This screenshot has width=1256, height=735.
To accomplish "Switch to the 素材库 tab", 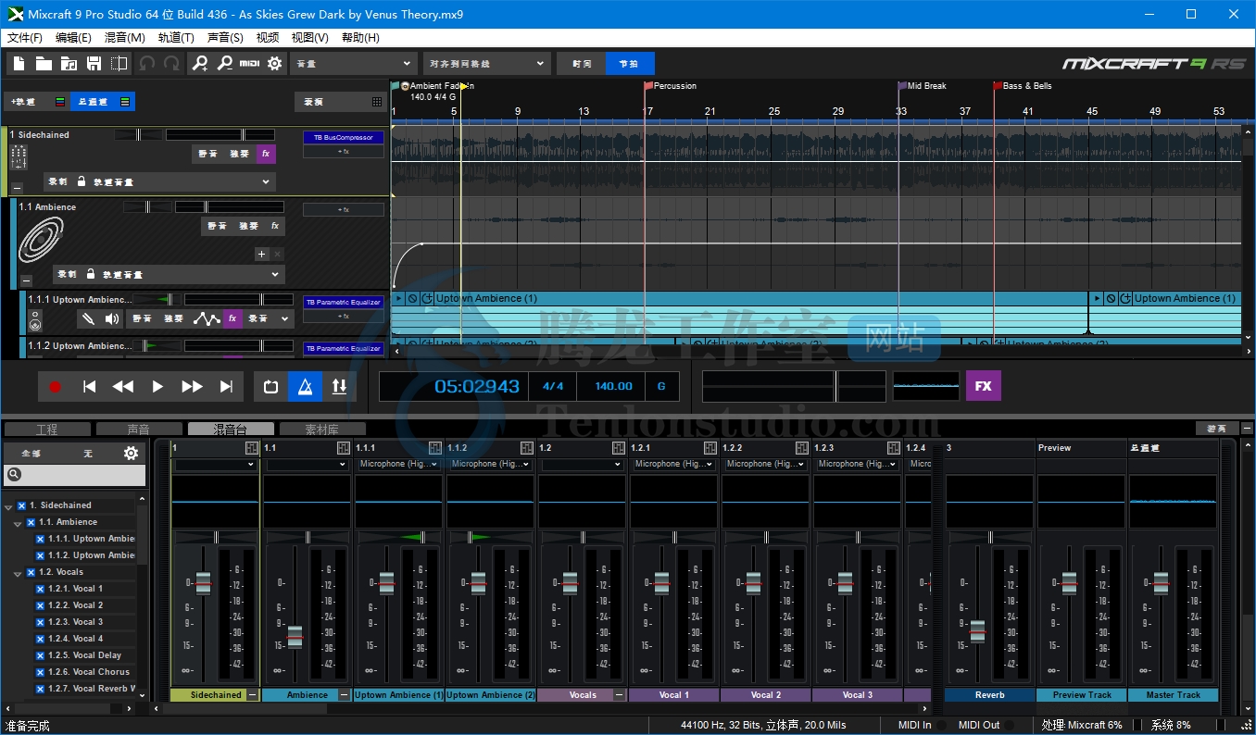I will [x=322, y=429].
